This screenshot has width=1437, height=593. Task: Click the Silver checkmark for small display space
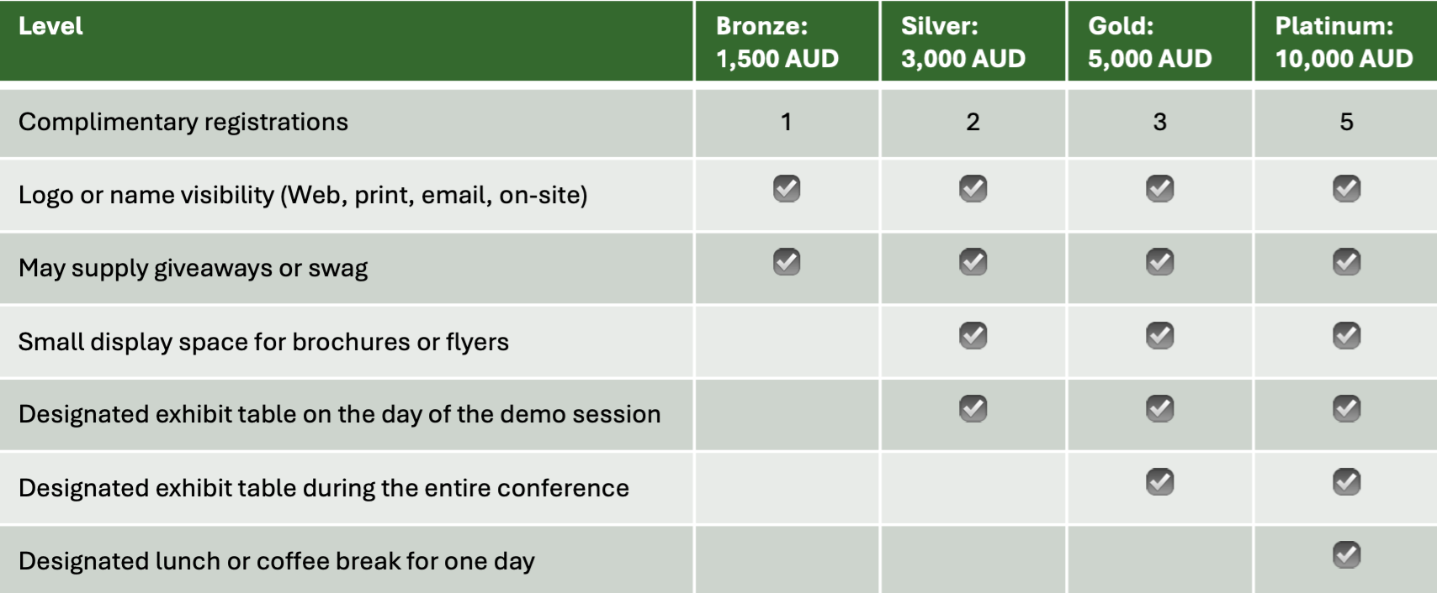click(973, 336)
